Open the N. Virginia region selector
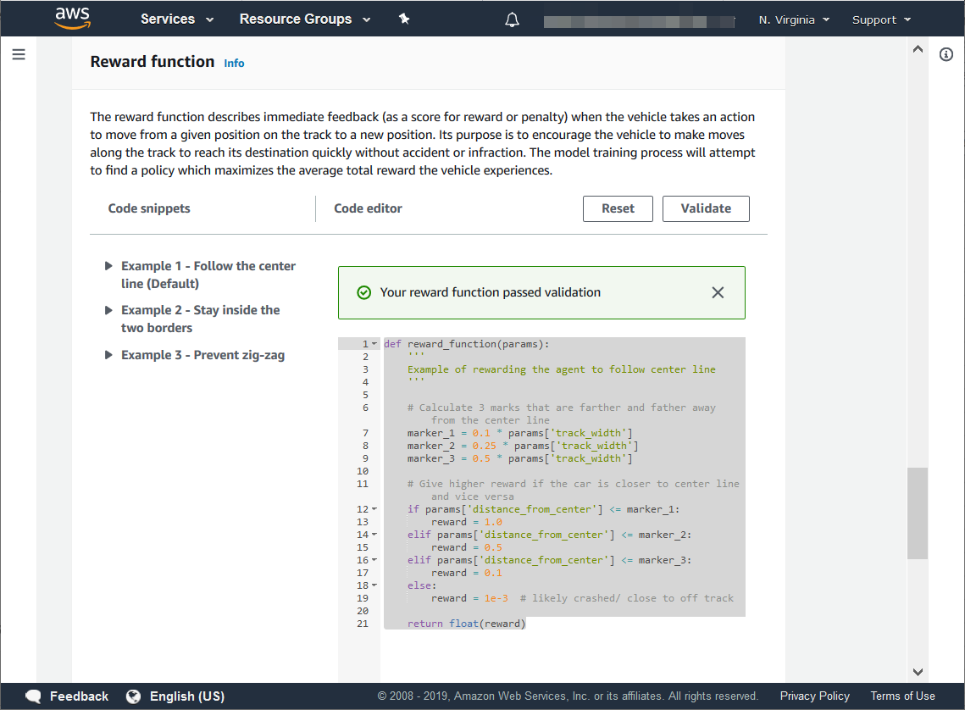The image size is (965, 710). [794, 19]
